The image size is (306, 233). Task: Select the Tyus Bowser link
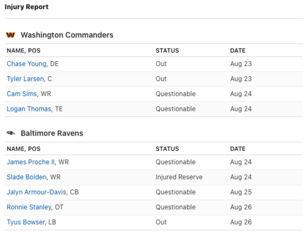point(25,222)
